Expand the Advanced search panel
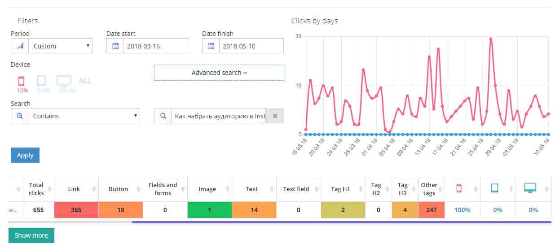The width and height of the screenshot is (560, 248). pos(219,73)
